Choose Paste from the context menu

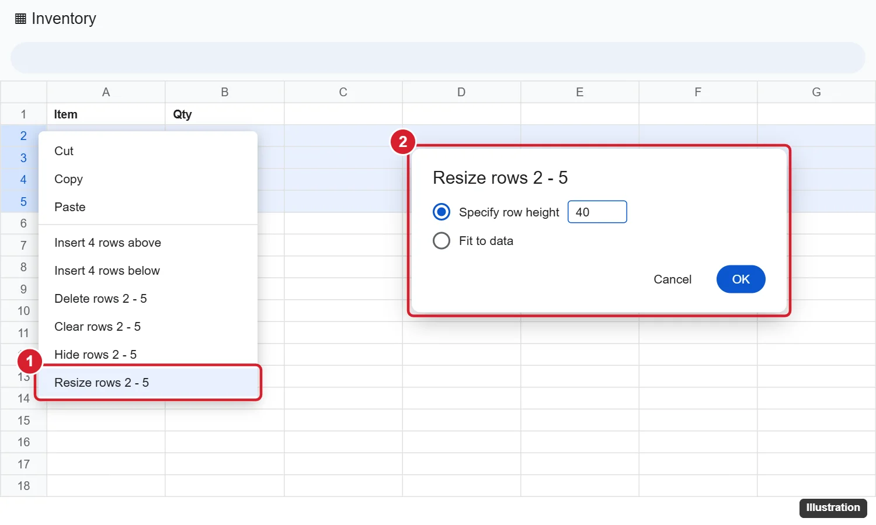148,207
